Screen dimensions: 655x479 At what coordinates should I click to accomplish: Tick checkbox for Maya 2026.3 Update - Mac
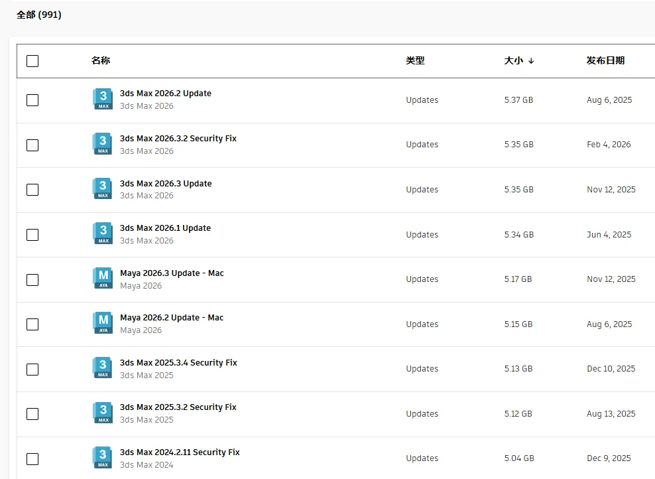pyautogui.click(x=32, y=279)
